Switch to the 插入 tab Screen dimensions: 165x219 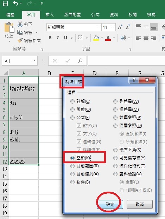(x=49, y=15)
